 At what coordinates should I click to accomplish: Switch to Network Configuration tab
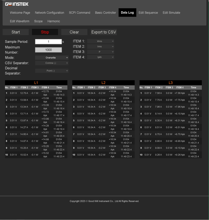49,13
